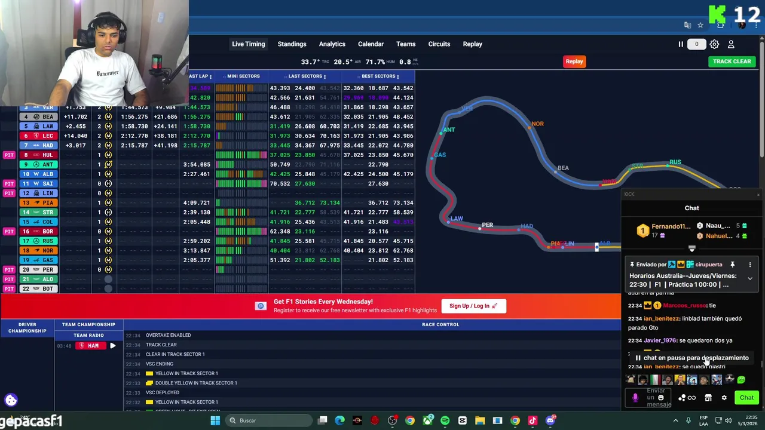Open the Calendar tab
Viewport: 765px width, 430px height.
(371, 44)
